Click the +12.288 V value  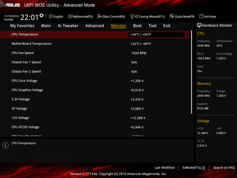[138, 118]
